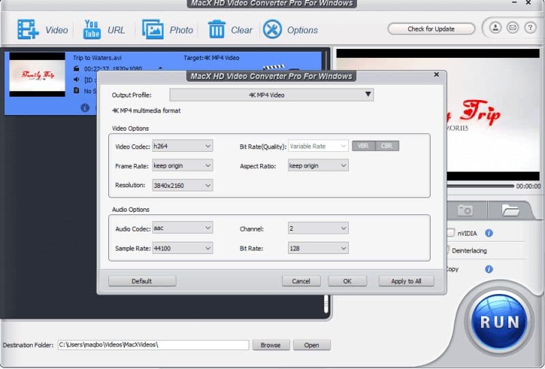Click the Default button
Viewport: 545px width, 369px height.
(142, 281)
